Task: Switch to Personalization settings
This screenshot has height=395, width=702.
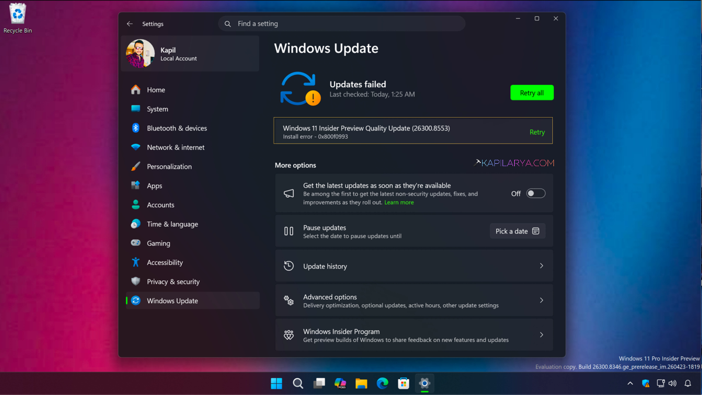Action: (x=192, y=166)
